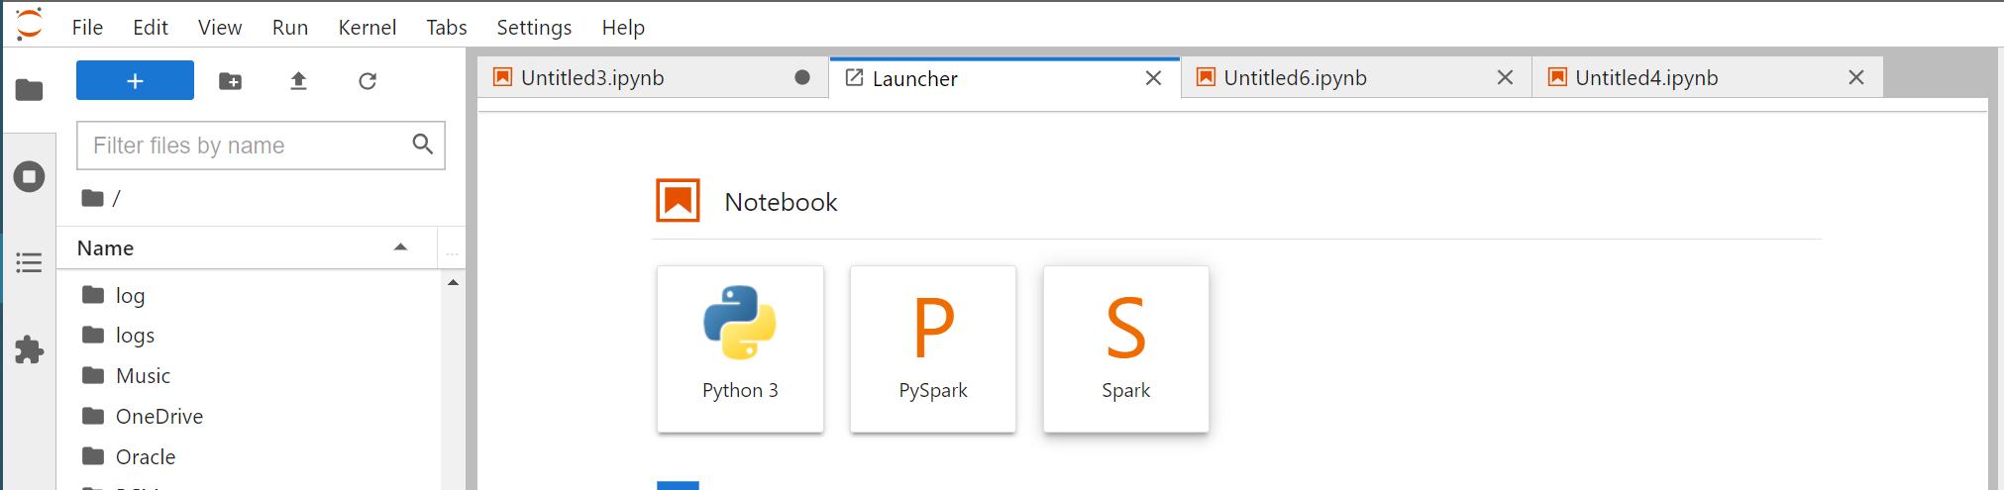2004x490 pixels.
Task: Refresh the file browser list
Action: (368, 81)
